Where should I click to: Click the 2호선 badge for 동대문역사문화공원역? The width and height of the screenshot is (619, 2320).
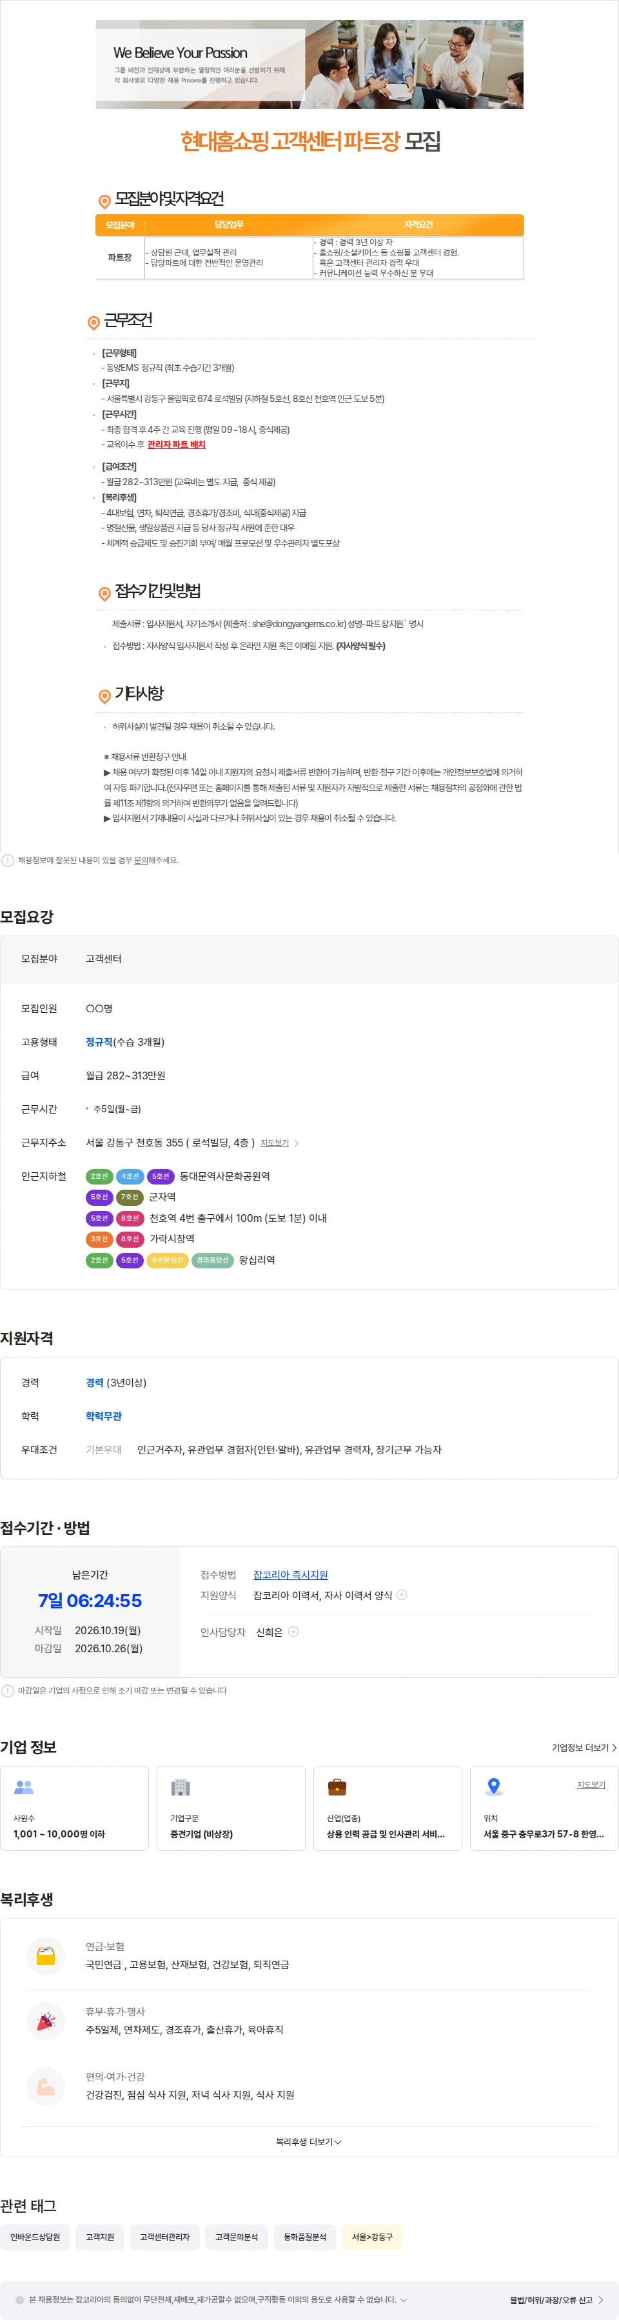pos(99,1176)
